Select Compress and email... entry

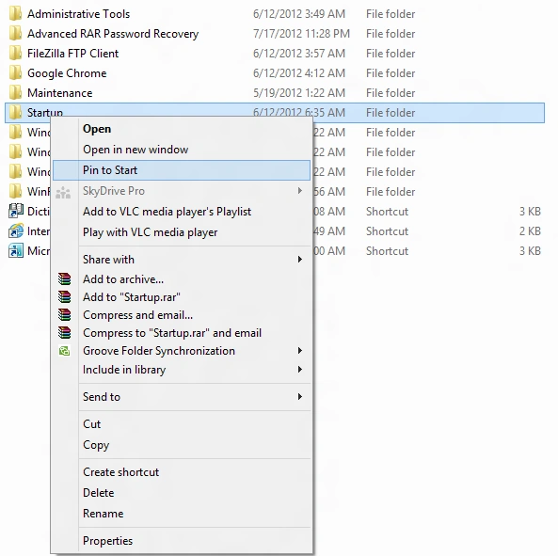182,315
